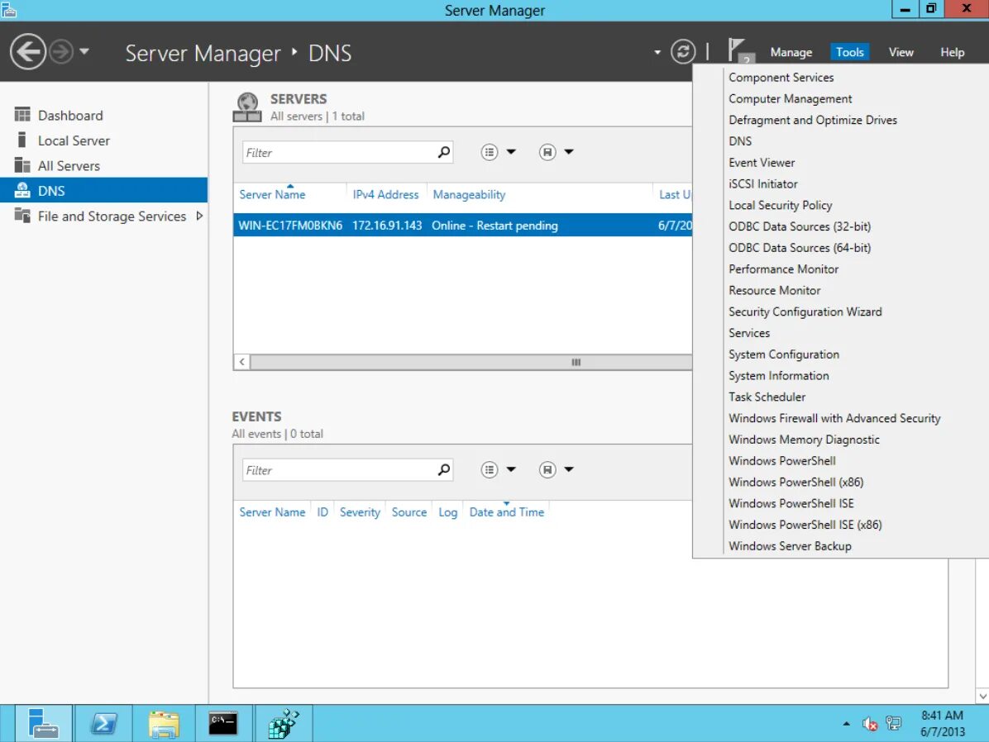The image size is (989, 742).
Task: Sort events by Severity column
Action: pos(360,512)
